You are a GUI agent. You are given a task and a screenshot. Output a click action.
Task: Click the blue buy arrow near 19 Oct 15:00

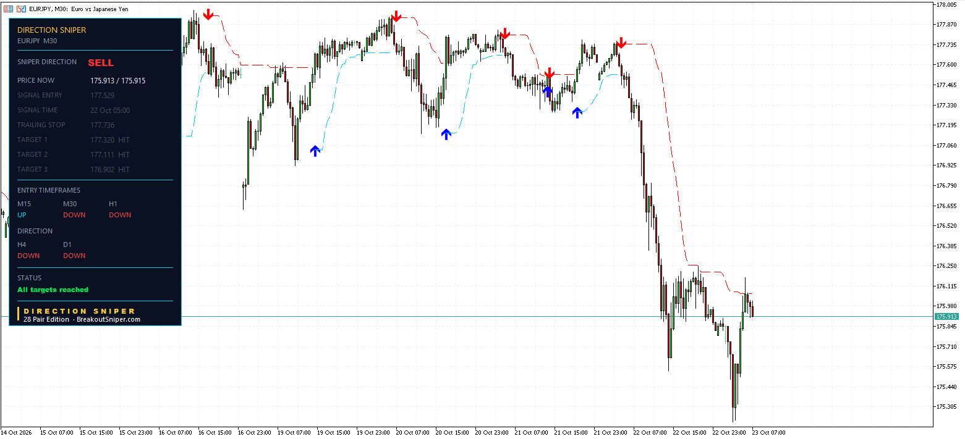pos(315,151)
